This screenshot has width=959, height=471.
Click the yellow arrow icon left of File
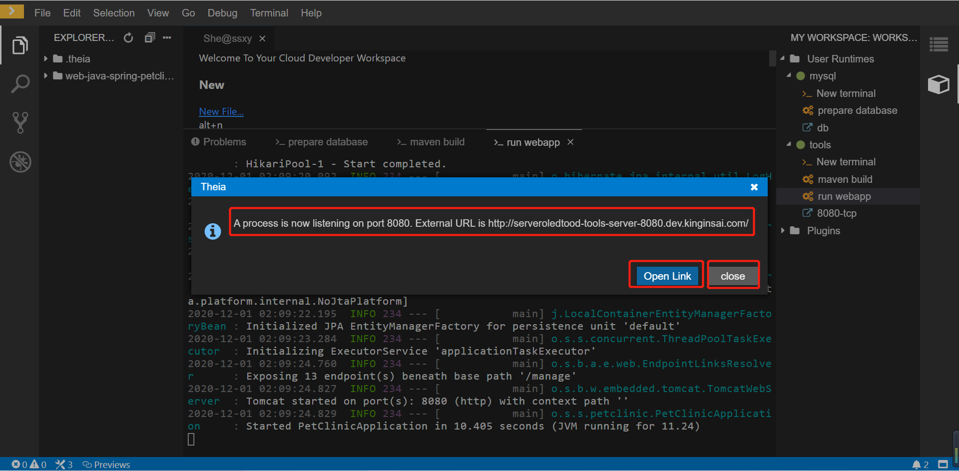[12, 11]
